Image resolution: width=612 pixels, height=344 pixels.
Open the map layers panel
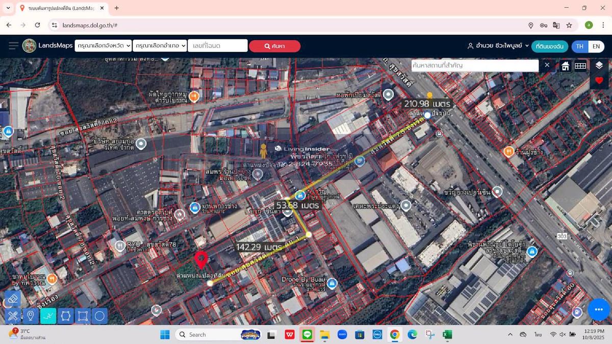tap(599, 65)
